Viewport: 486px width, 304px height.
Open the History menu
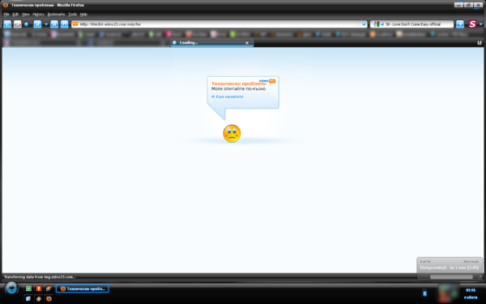[38, 15]
